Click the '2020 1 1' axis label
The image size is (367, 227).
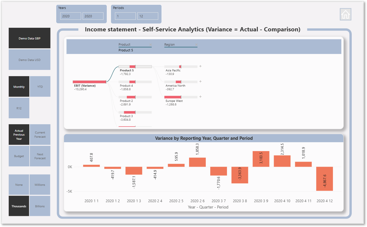(x=92, y=201)
